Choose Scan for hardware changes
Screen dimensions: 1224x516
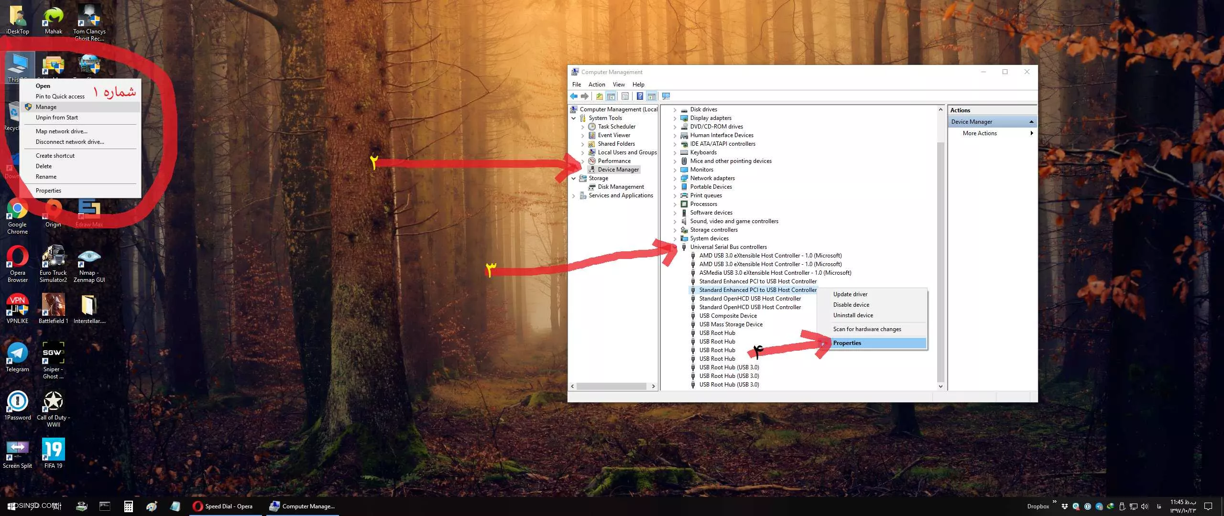tap(872, 329)
